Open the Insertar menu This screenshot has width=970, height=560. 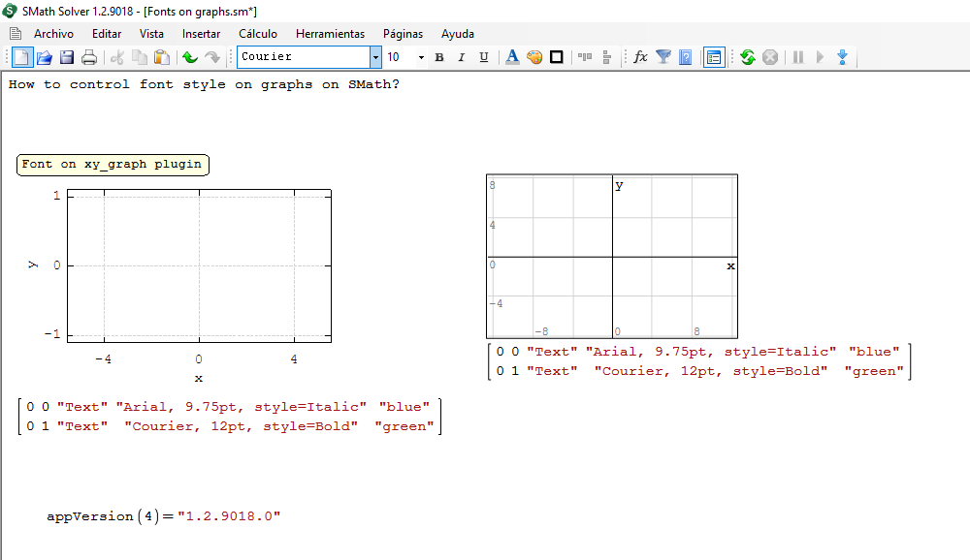201,33
